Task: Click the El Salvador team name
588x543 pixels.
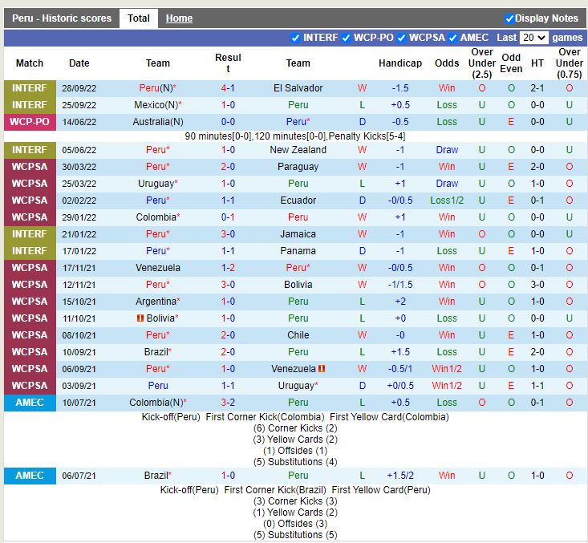Action: pos(298,88)
